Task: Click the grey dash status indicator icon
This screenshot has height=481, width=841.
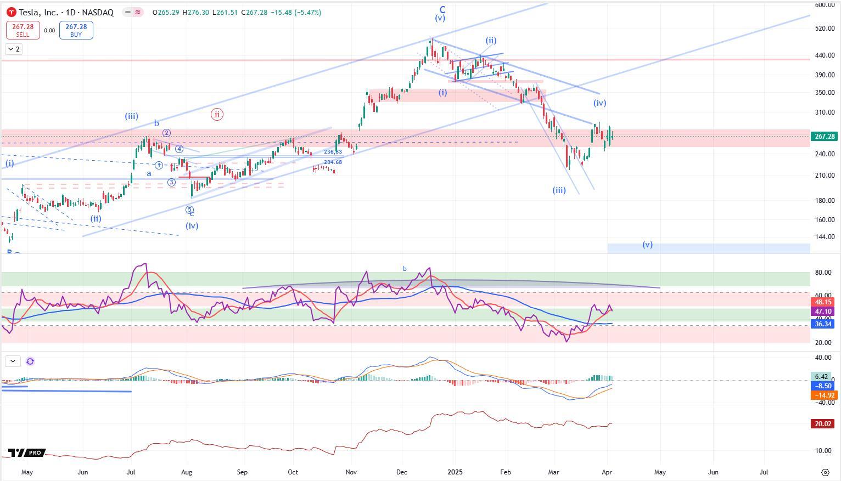Action: (128, 12)
